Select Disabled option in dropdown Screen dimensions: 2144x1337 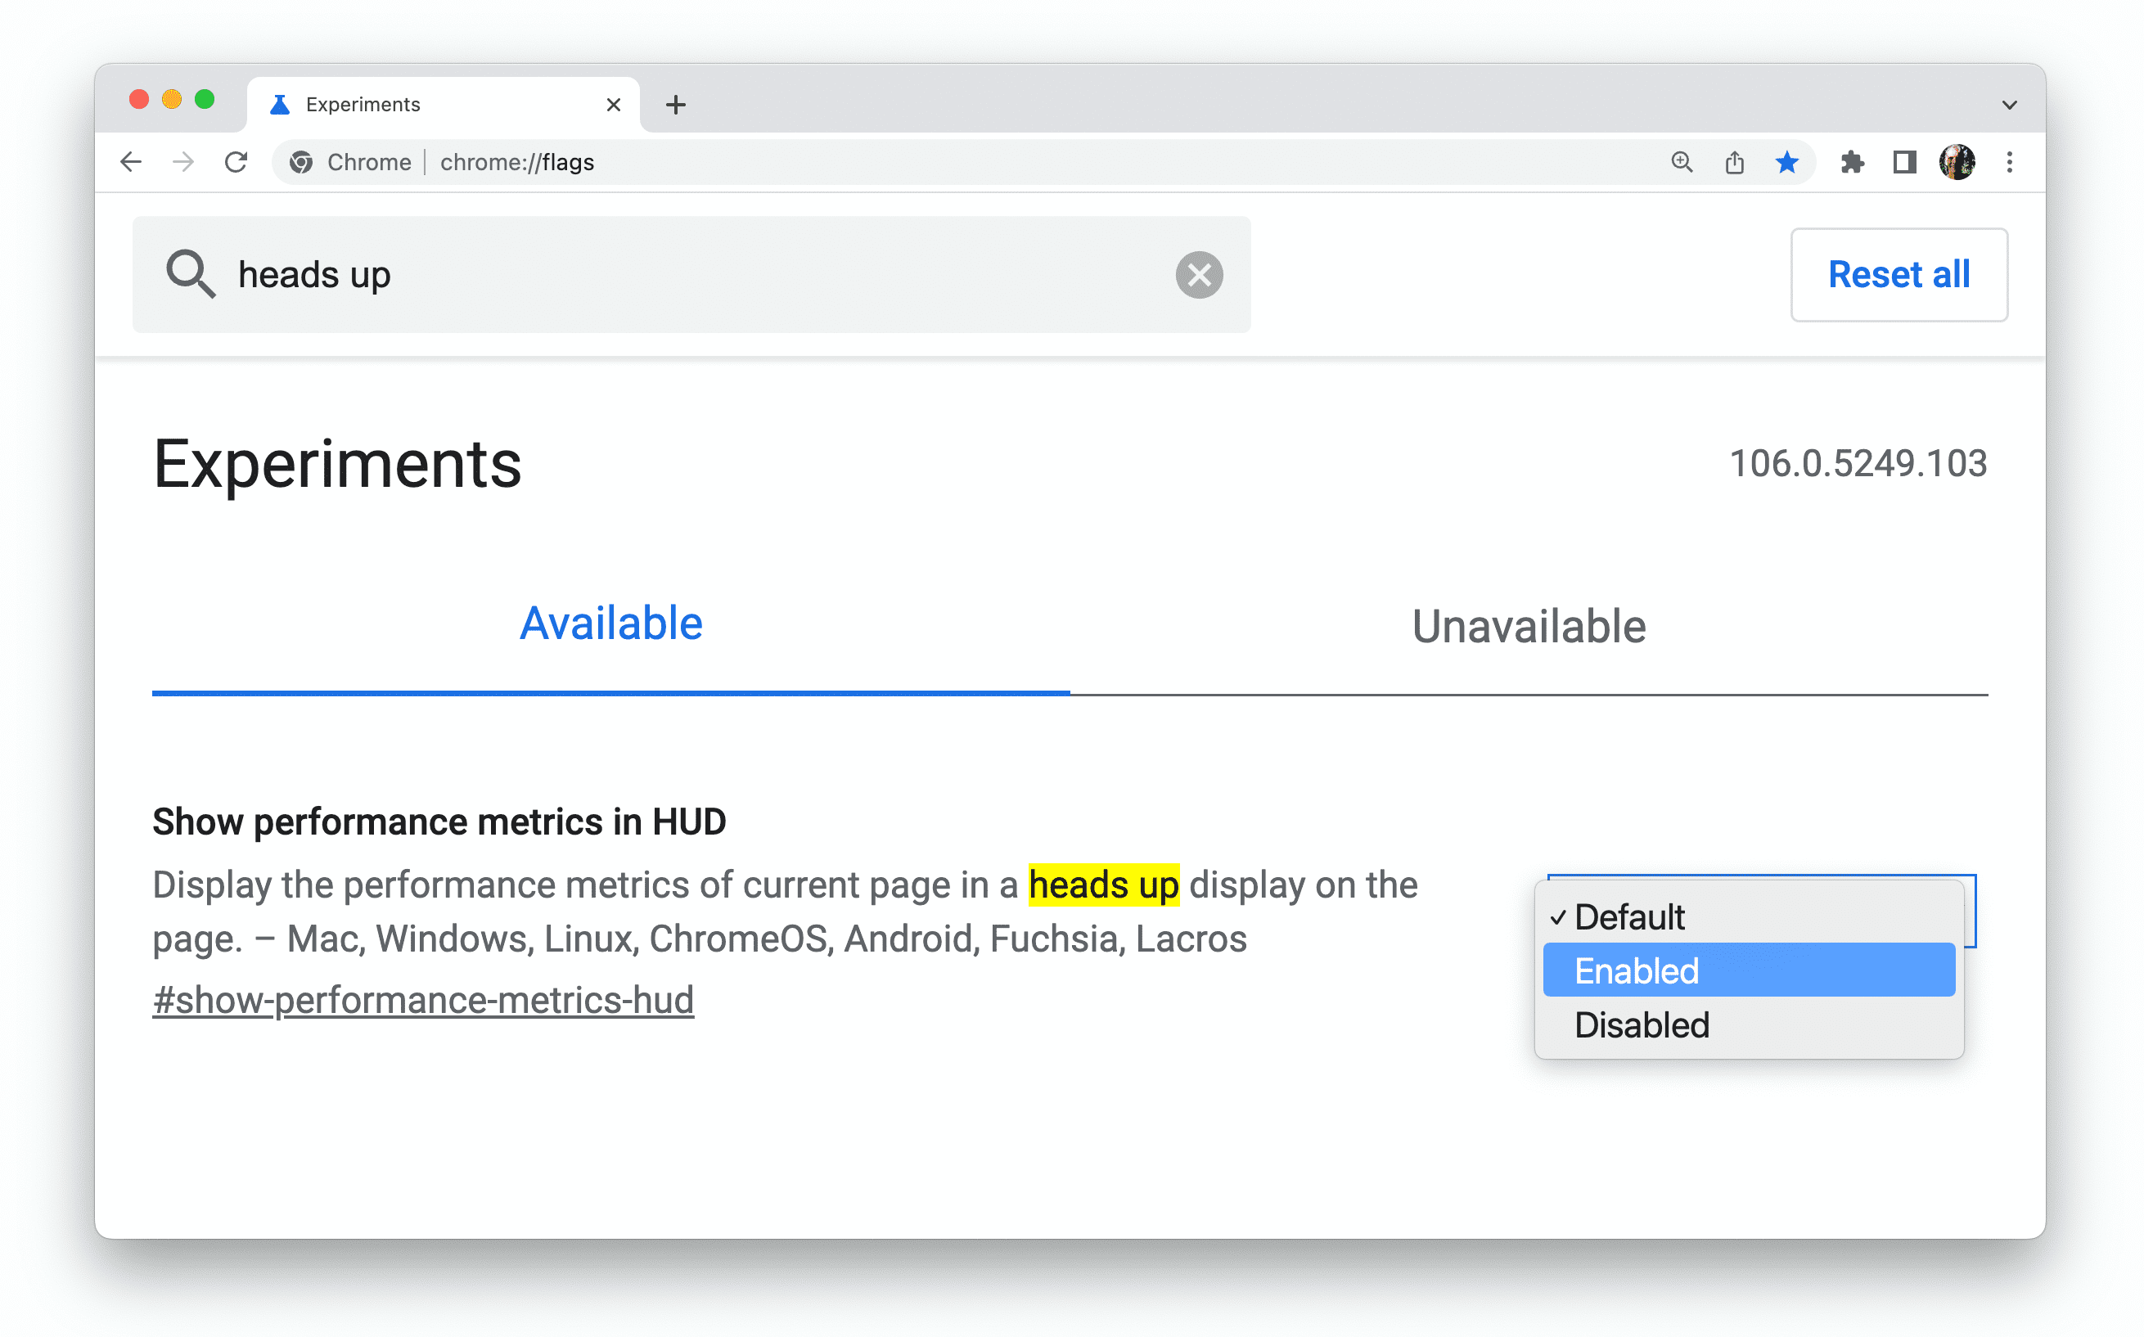(x=1639, y=1023)
